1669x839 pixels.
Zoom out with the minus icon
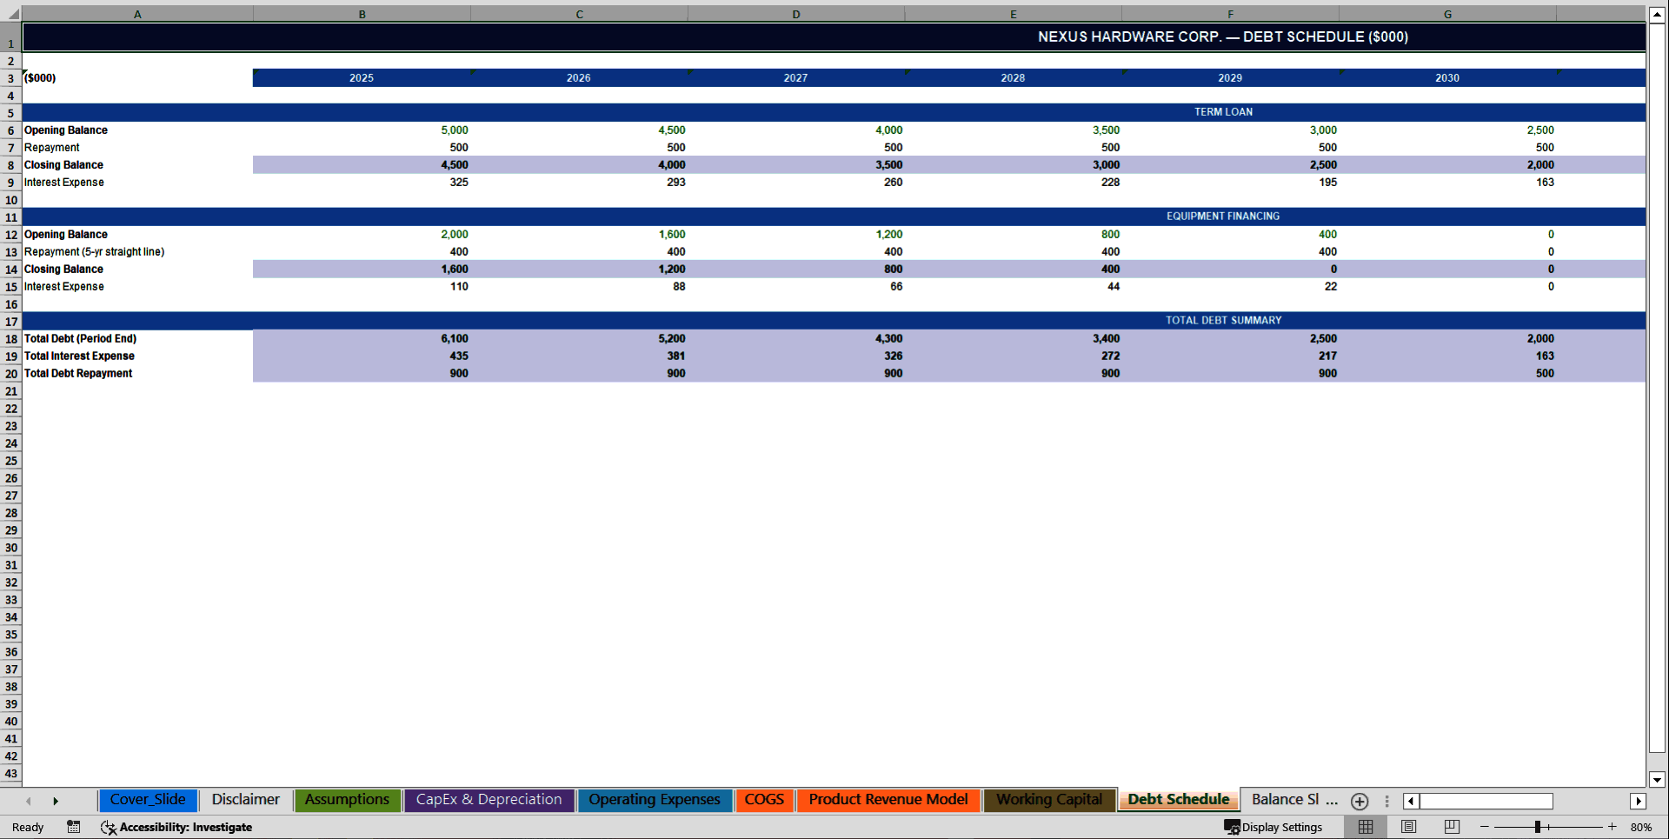click(x=1483, y=827)
